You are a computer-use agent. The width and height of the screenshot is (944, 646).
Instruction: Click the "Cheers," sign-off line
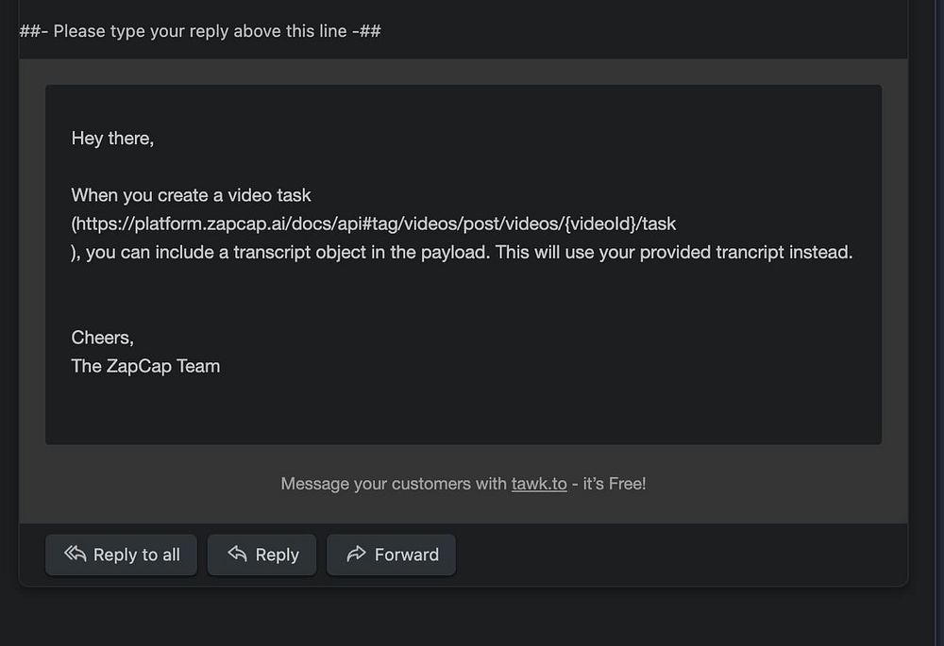point(103,338)
